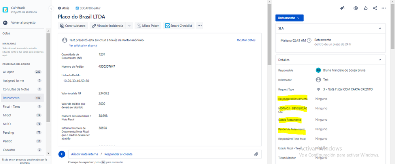Image resolution: width=395 pixels, height=164 pixels.
Task: Open Roteamento queue in sidebar
Action: pos(22,98)
